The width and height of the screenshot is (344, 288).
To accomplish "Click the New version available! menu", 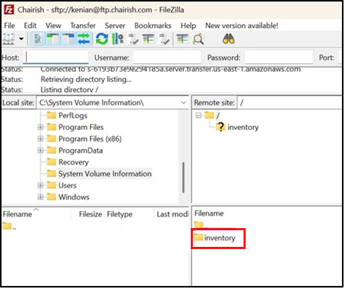I will [x=242, y=26].
